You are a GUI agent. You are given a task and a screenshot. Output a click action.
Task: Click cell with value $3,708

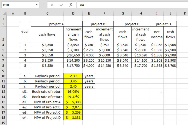coord(170,66)
